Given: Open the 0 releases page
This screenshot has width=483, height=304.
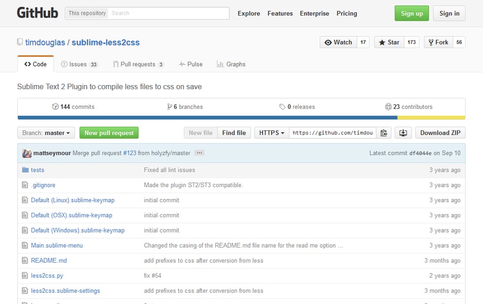Looking at the screenshot, I should (x=298, y=106).
